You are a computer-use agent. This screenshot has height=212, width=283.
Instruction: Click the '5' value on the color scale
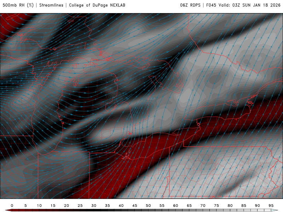(25, 206)
